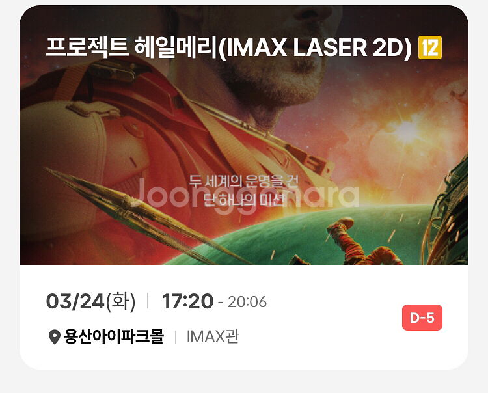
Task: Select the 17:20 start time
Action: 187,301
